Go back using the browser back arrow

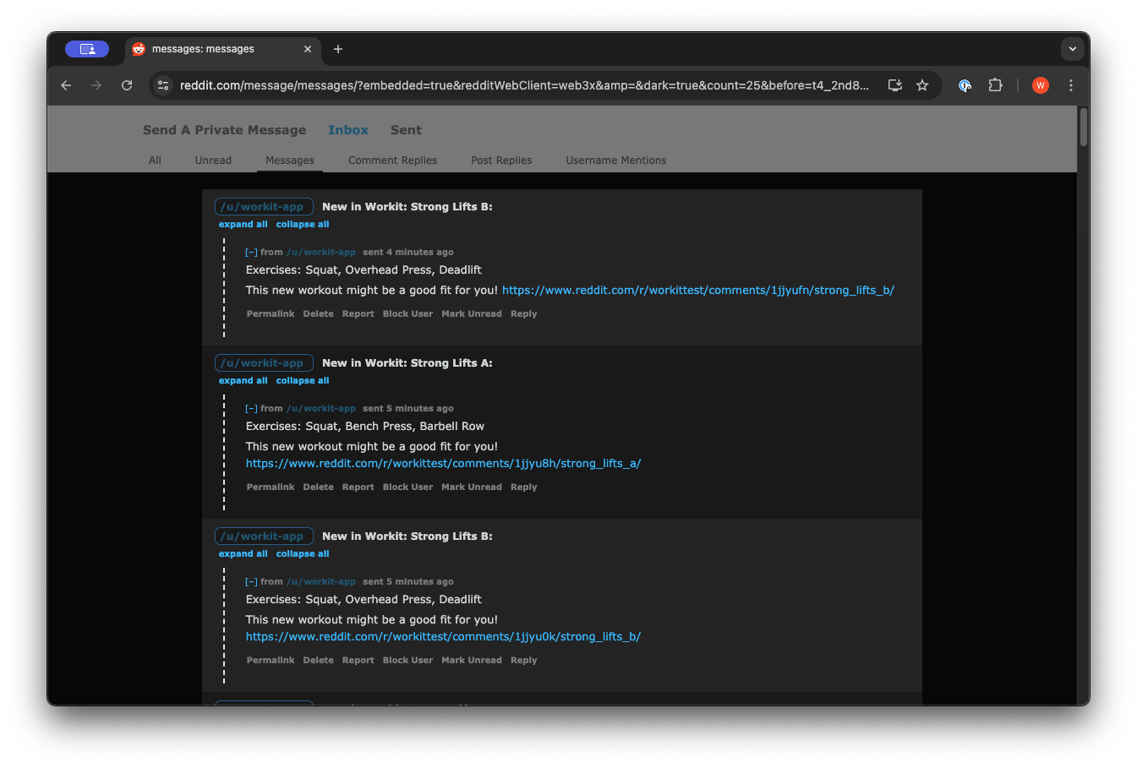click(x=66, y=85)
